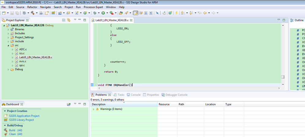Screen dimensions: 305x137
Task: Click S32DS Library Project link
Action: click(21, 120)
